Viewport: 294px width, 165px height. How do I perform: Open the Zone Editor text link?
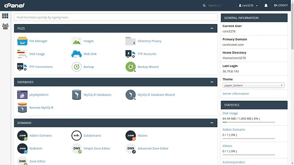click(38, 161)
